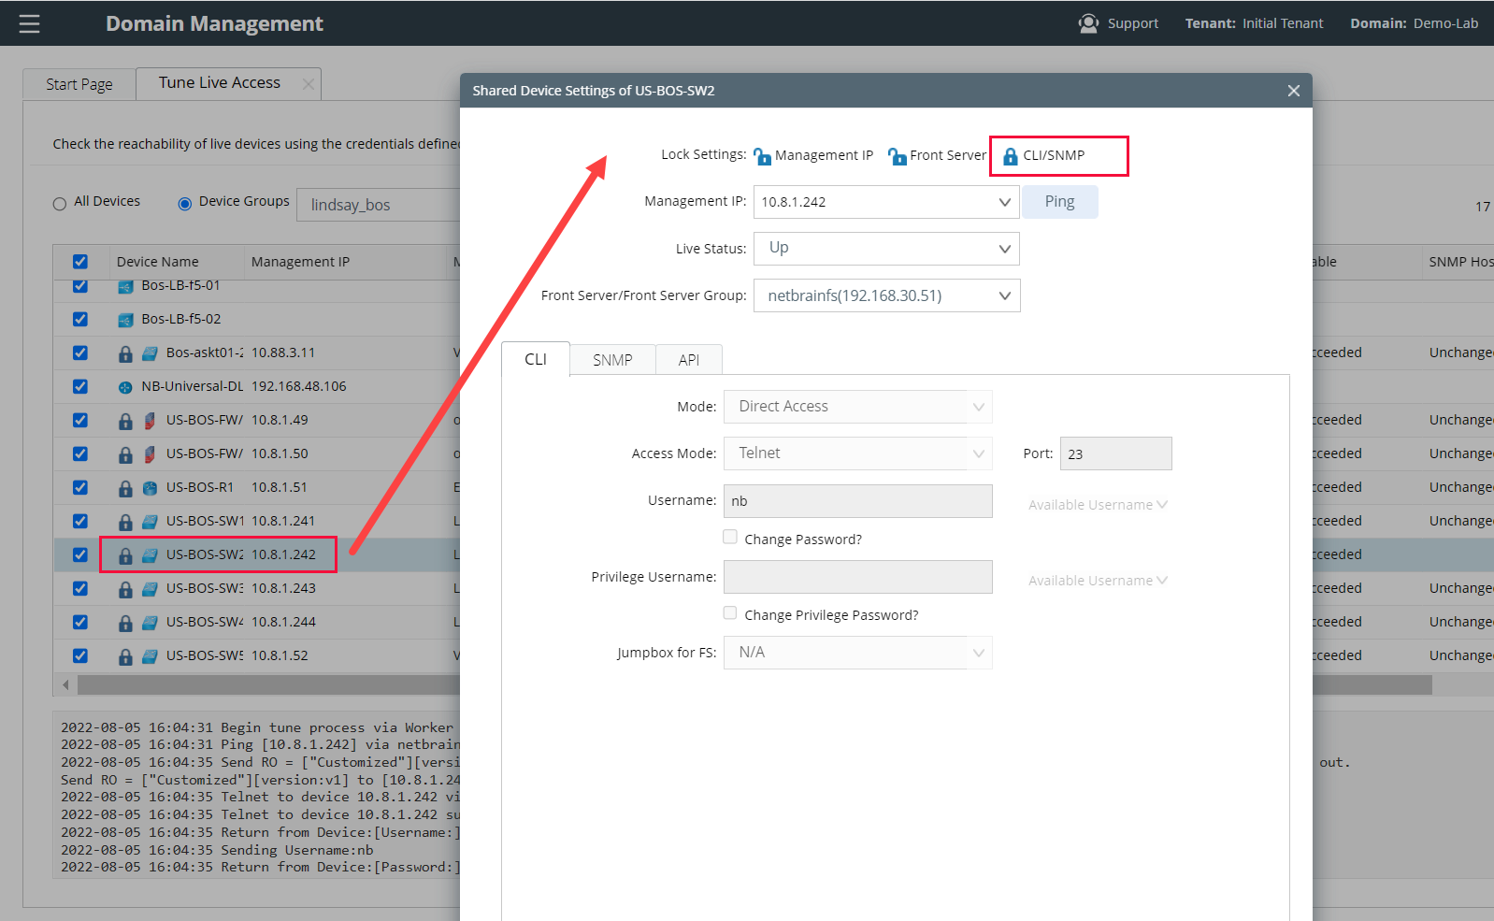Toggle the Front Server lock icon
This screenshot has width=1494, height=921.
pyautogui.click(x=898, y=156)
